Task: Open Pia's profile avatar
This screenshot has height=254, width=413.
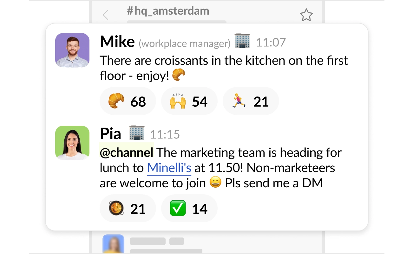Action: point(72,143)
